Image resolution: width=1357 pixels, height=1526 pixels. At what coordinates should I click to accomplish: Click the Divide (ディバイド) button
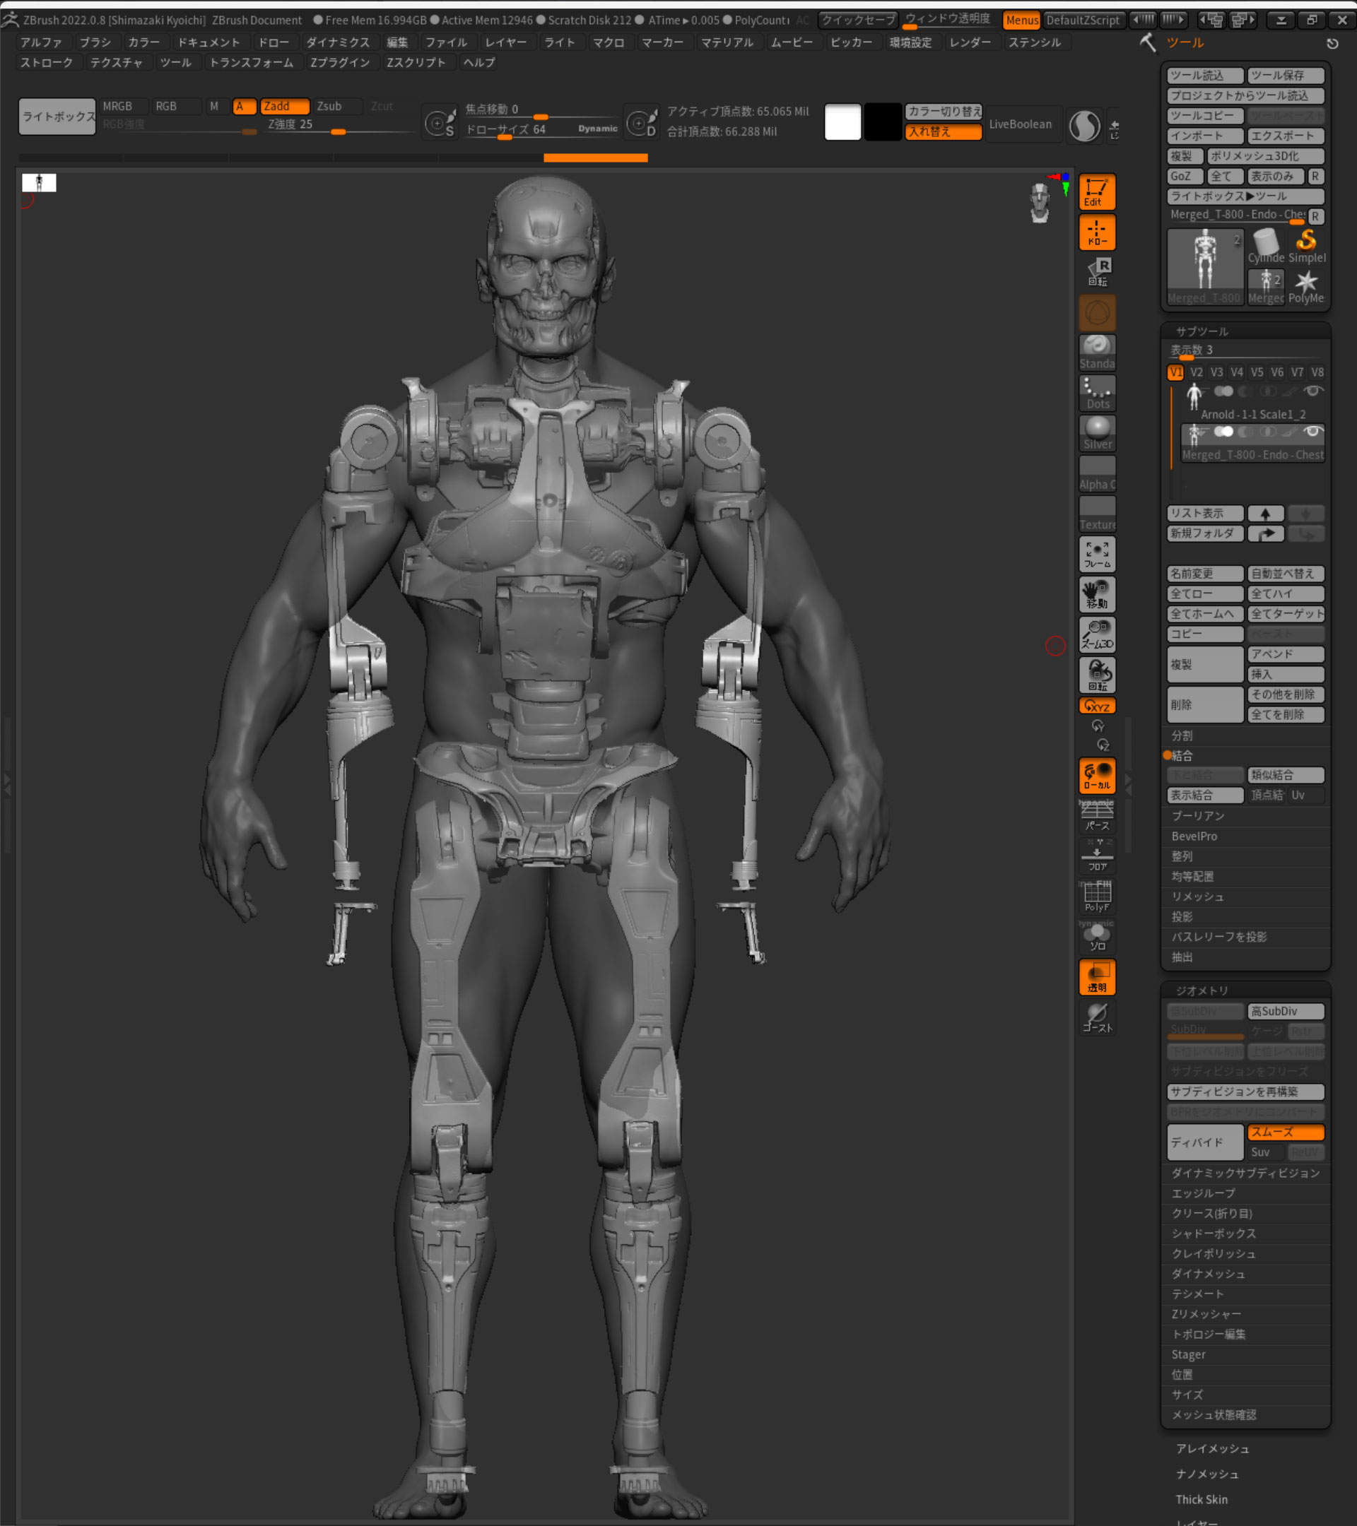tap(1204, 1142)
